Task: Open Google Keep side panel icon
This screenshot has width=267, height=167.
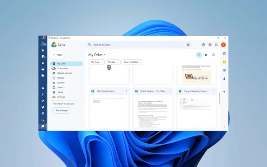Action: click(x=224, y=62)
